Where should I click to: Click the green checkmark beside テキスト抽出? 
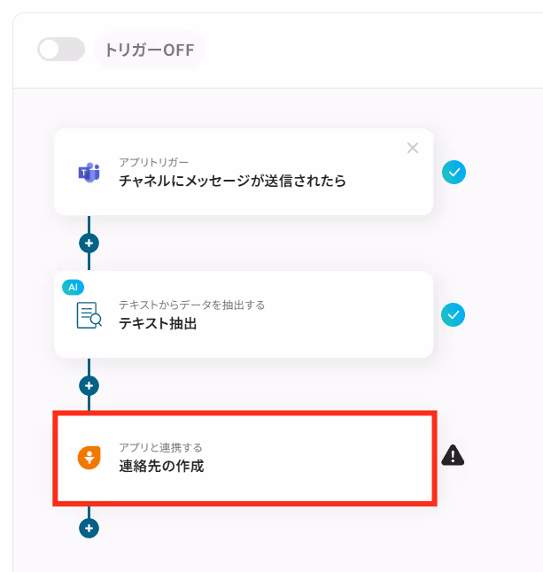pyautogui.click(x=453, y=314)
